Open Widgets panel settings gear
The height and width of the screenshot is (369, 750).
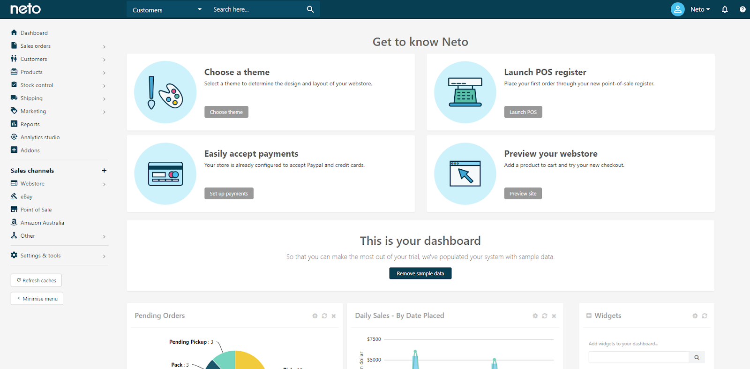(695, 316)
